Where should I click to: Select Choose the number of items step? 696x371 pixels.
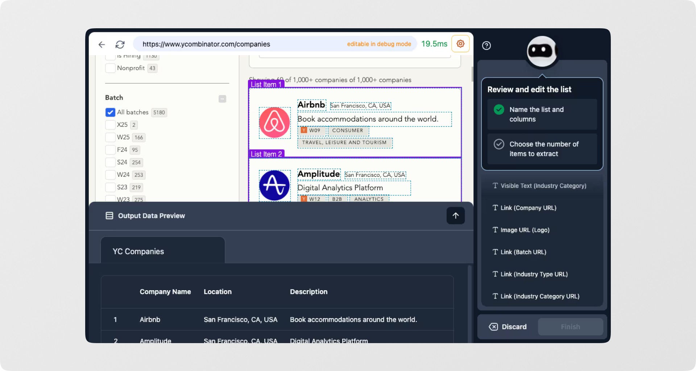pyautogui.click(x=542, y=149)
